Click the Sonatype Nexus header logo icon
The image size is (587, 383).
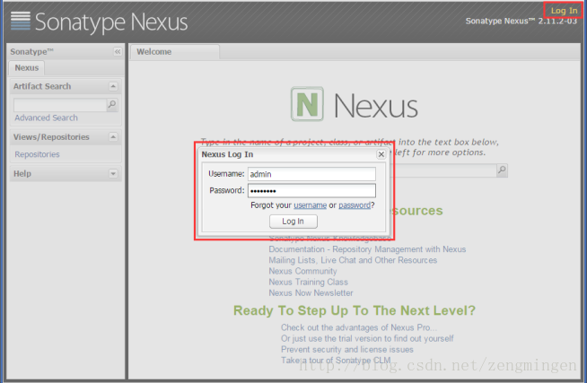coord(21,21)
